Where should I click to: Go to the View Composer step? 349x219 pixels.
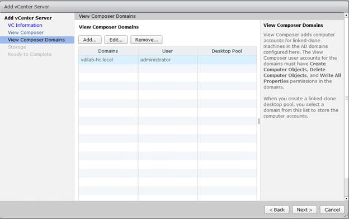26,32
